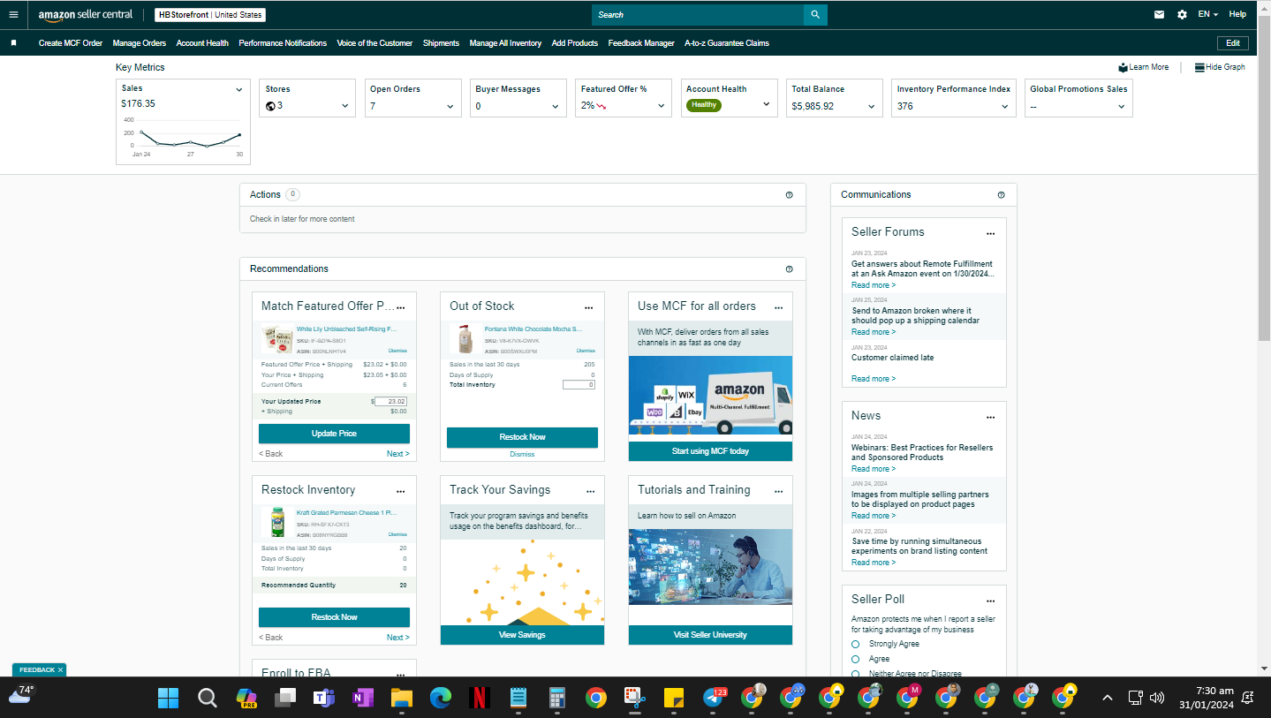Open the Feedback Manager menu item
1271x718 pixels.
pos(641,43)
